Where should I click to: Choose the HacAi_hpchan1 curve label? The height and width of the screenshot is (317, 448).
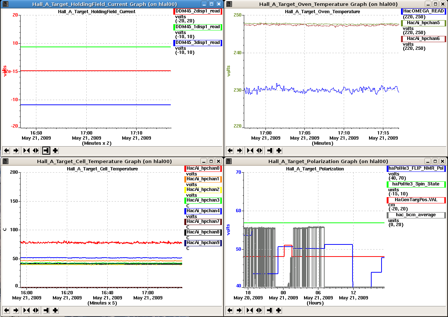click(x=203, y=179)
